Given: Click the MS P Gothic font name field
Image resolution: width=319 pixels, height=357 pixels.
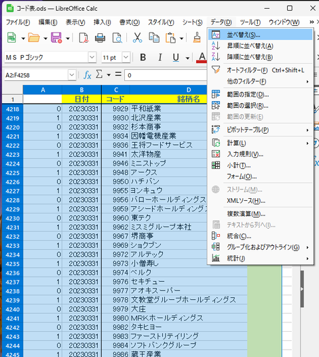Looking at the screenshot, I should tap(47, 57).
